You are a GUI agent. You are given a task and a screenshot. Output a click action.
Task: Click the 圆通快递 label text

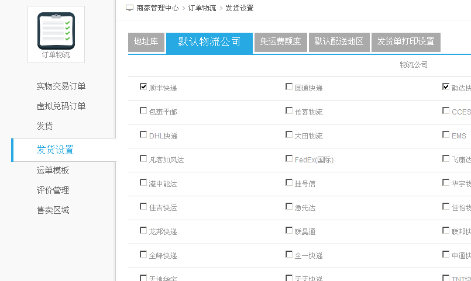click(x=309, y=88)
